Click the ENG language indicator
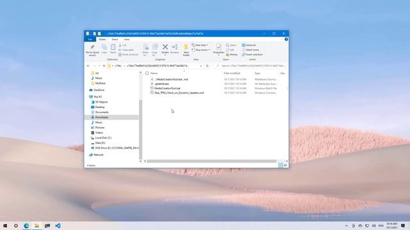The width and height of the screenshot is (410, 230). (x=381, y=226)
